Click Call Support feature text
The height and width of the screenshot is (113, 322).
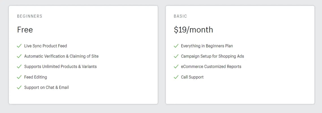(x=192, y=77)
